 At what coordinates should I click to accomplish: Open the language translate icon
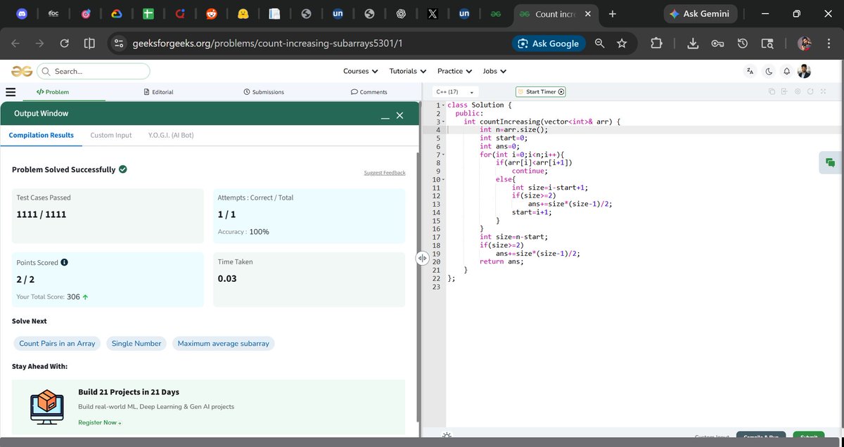point(750,71)
